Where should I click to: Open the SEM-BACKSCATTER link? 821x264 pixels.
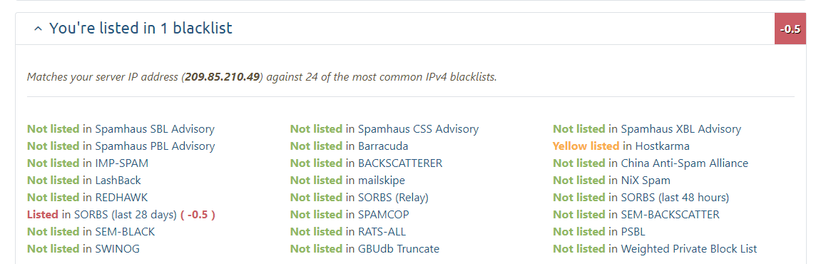pos(670,214)
